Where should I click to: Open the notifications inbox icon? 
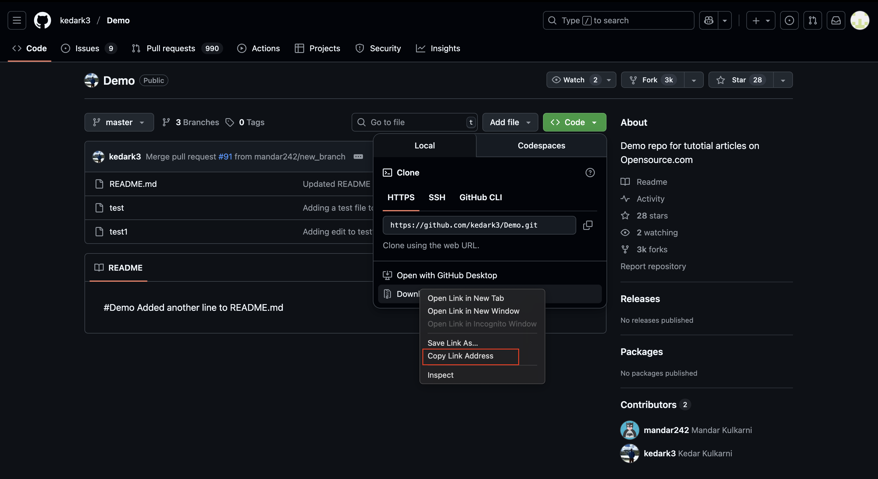[x=836, y=20]
